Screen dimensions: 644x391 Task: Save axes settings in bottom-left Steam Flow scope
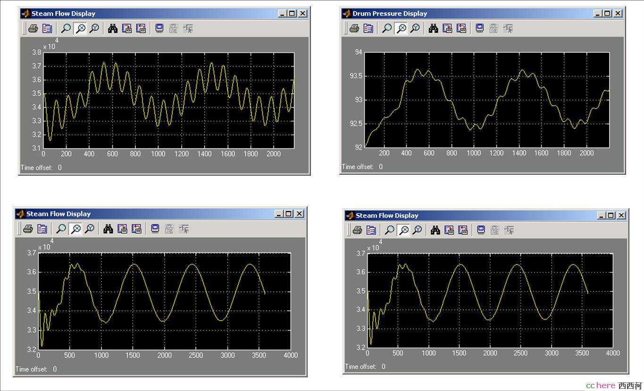click(122, 229)
